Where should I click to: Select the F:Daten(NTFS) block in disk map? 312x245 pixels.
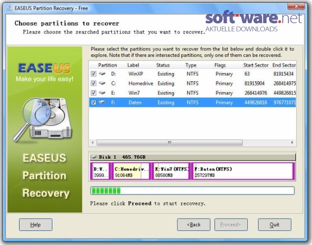[x=243, y=171]
